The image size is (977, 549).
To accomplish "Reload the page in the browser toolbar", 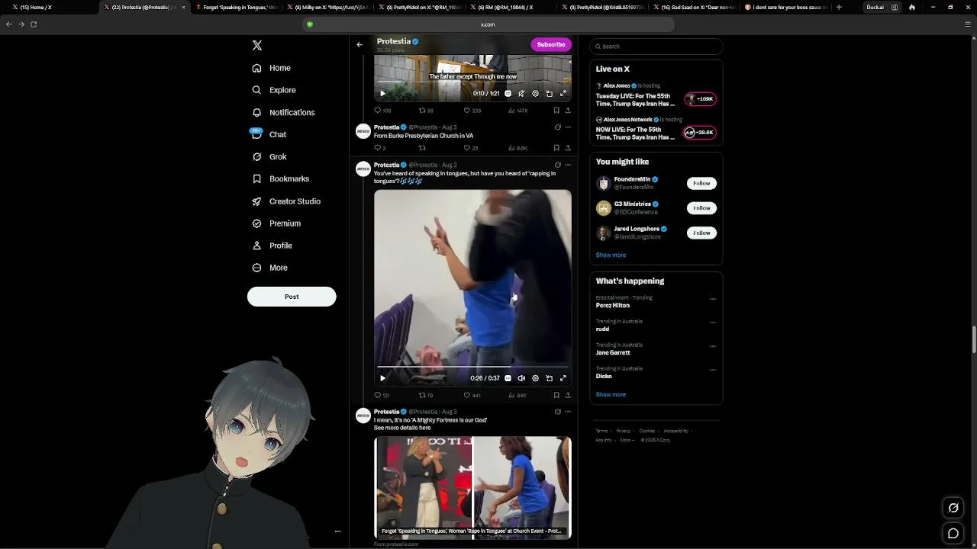I will click(34, 24).
